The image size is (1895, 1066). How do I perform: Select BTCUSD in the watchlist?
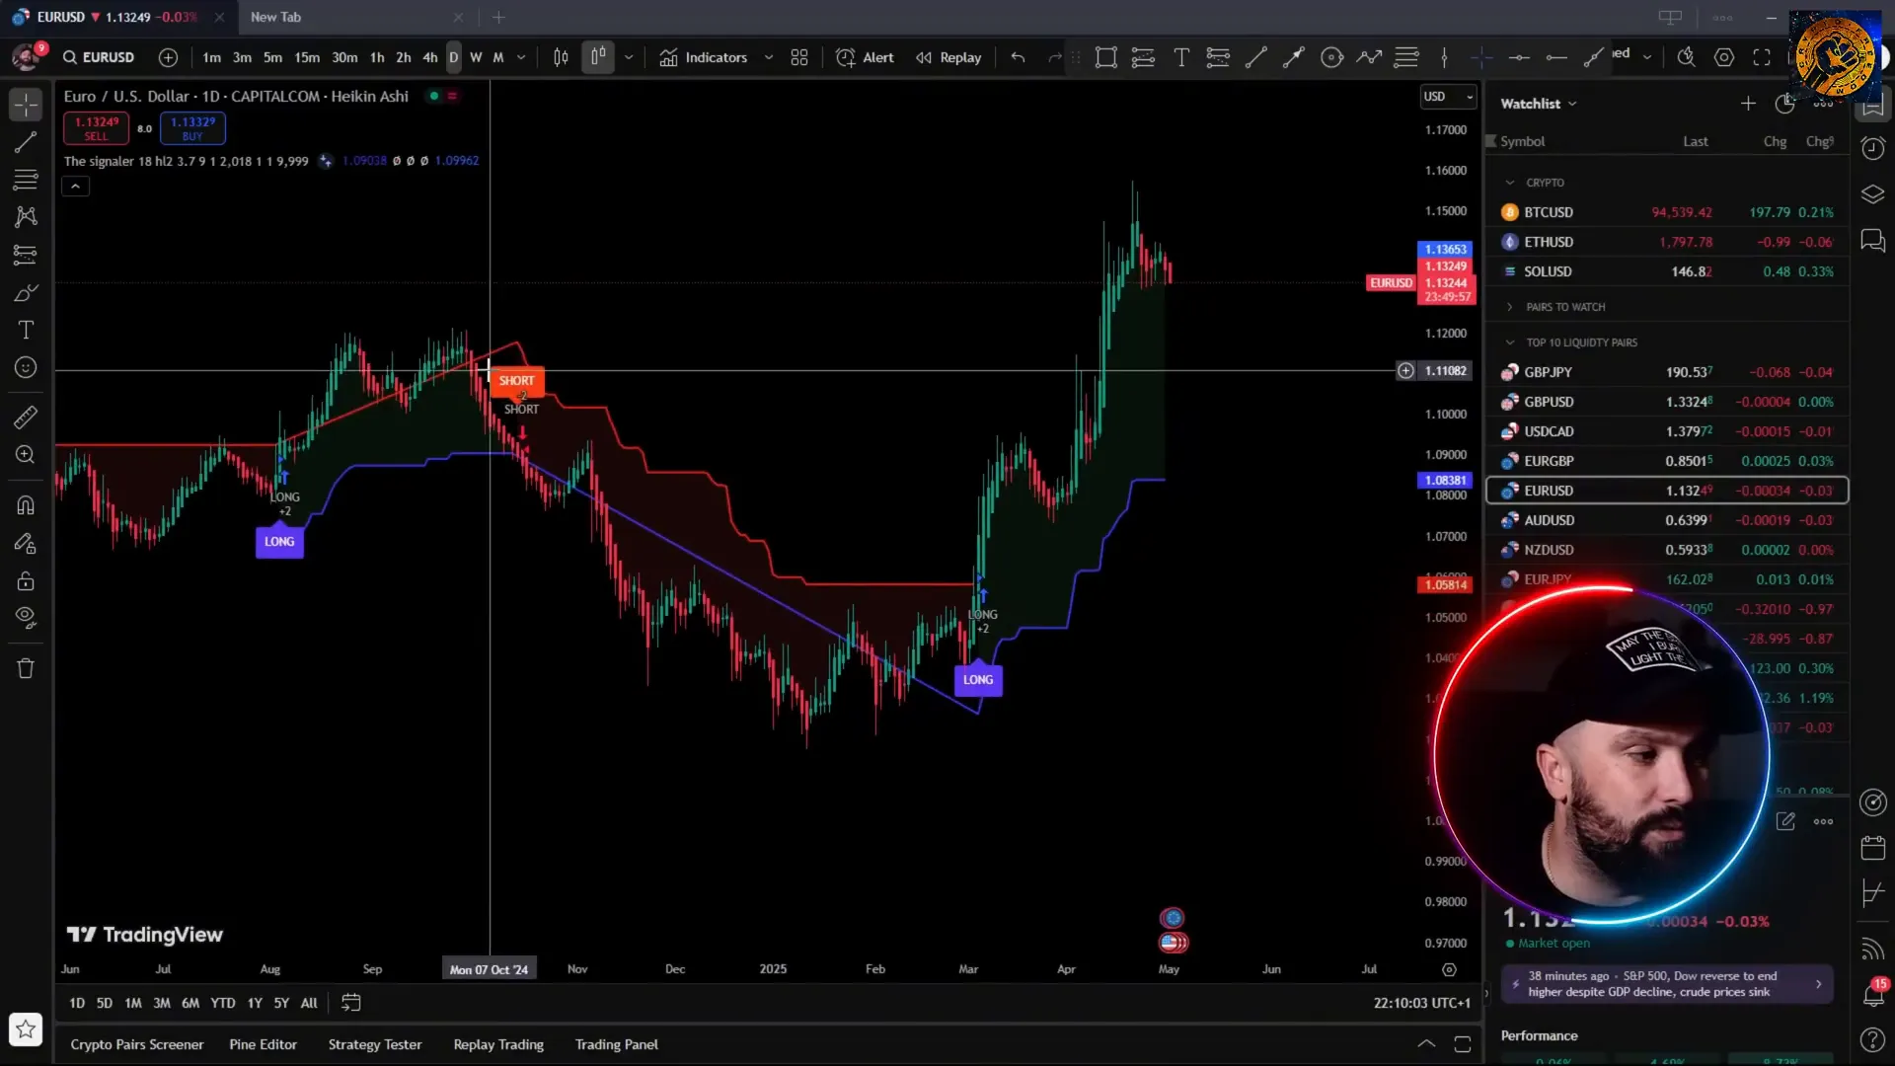click(x=1667, y=212)
